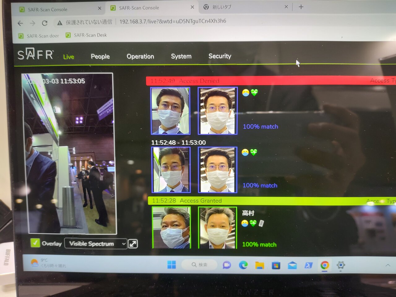Switch to the first SAFR-Scan Console tab
The image size is (396, 297).
tap(47, 10)
